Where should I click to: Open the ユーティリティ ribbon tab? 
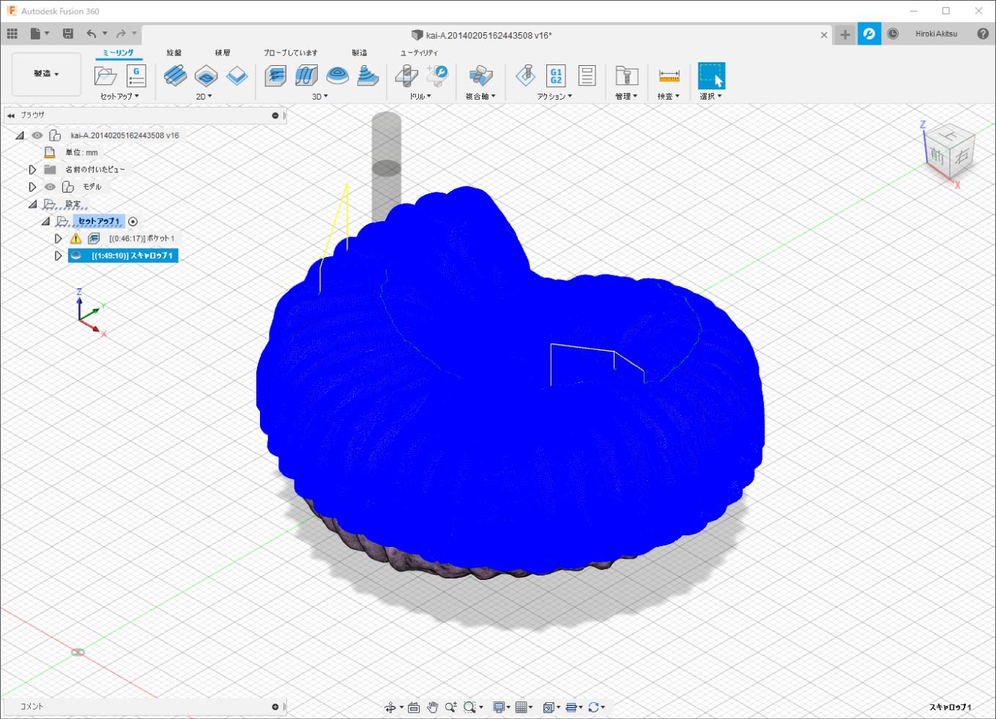[419, 53]
